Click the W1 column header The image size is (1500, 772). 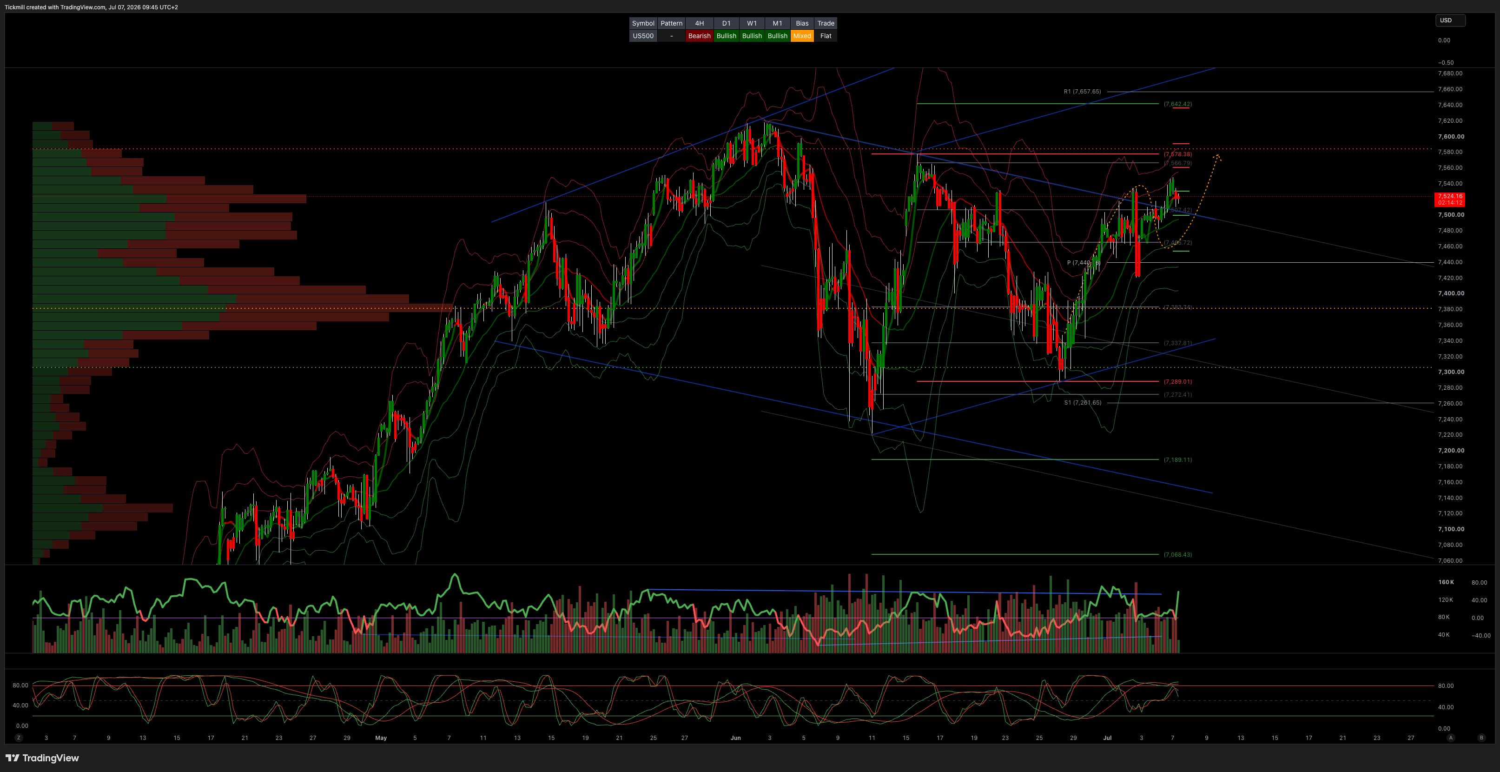pyautogui.click(x=752, y=23)
